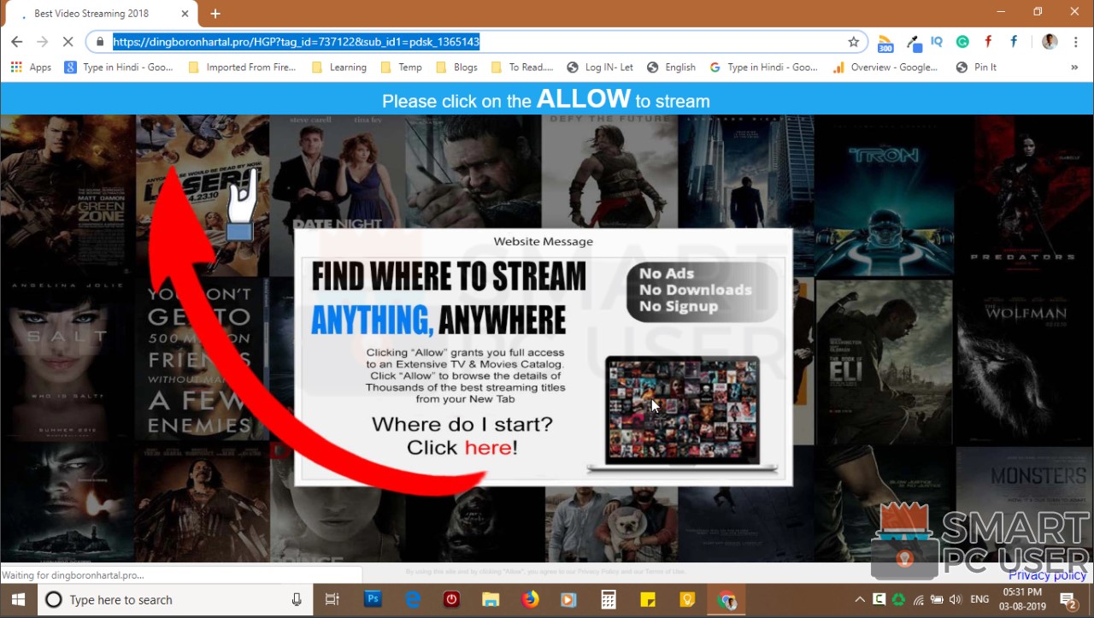Image resolution: width=1094 pixels, height=618 pixels.
Task: Expand hidden bookmarks with the chevron
Action: click(1075, 67)
